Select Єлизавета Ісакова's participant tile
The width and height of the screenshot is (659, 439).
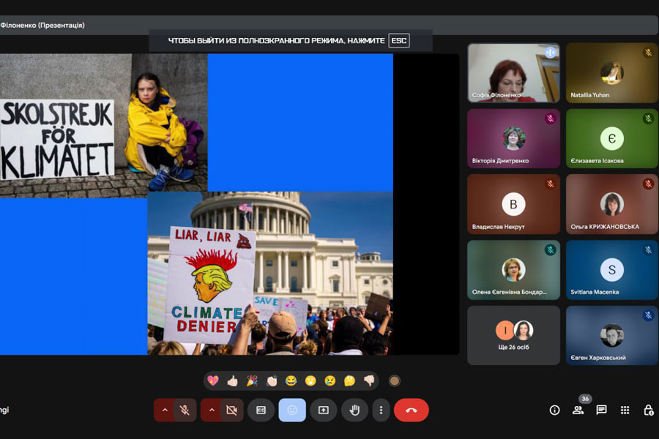612,138
